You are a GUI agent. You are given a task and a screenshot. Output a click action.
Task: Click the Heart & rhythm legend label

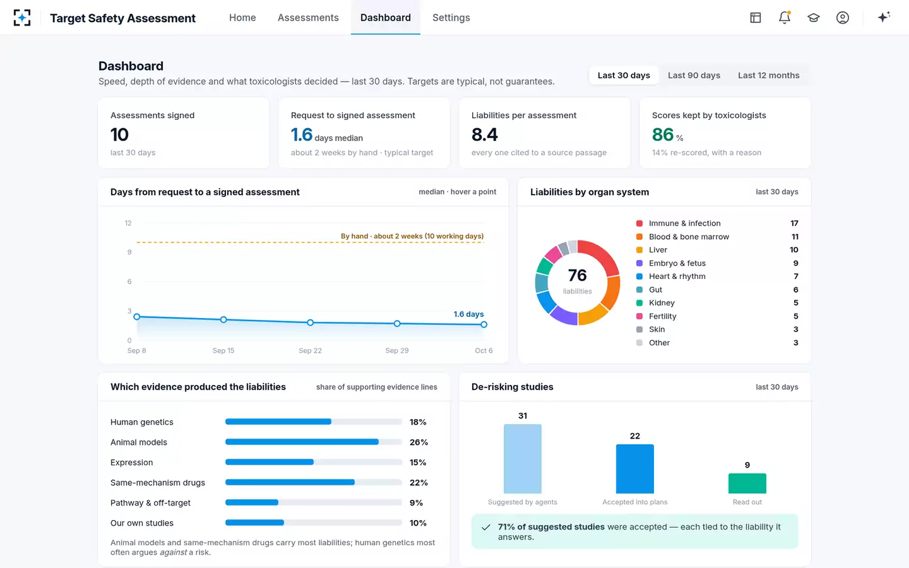coord(677,276)
